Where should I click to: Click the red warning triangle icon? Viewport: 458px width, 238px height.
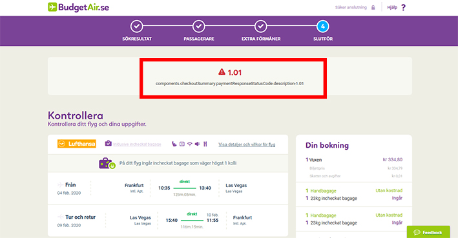coord(222,72)
